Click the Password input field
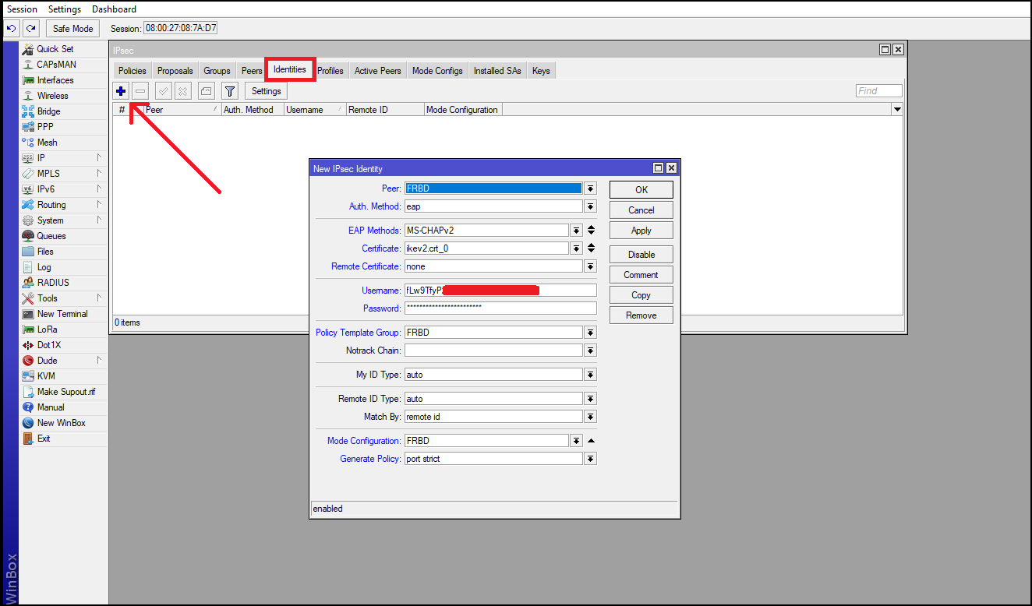Image resolution: width=1032 pixels, height=606 pixels. tap(500, 308)
